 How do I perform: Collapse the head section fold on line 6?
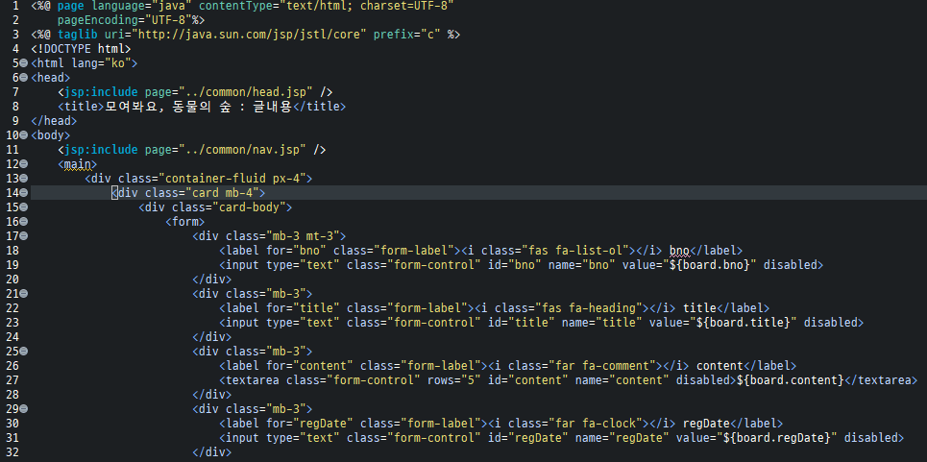coord(24,78)
